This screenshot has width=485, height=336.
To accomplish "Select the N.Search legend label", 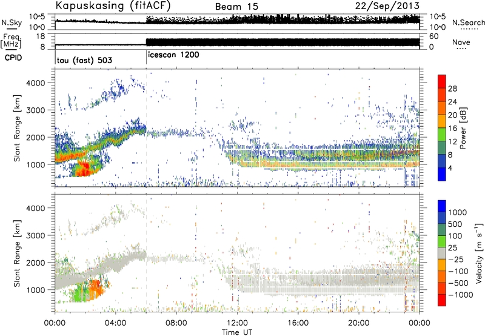I will click(468, 22).
